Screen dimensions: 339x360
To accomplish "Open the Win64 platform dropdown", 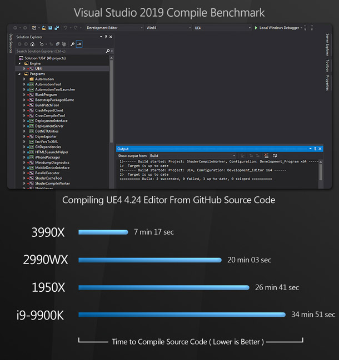I will pos(167,27).
